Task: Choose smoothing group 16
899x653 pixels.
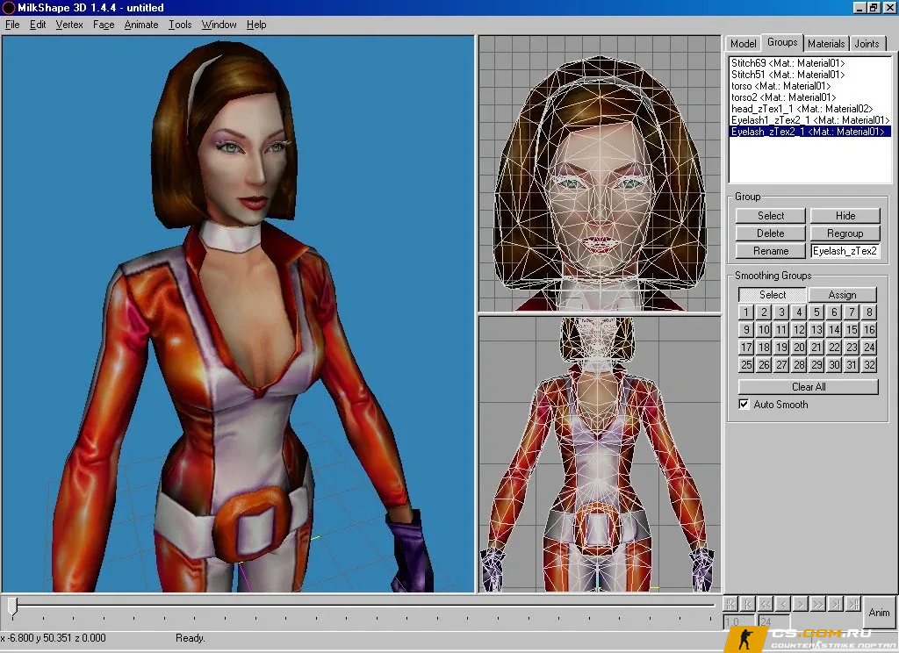Action: pos(869,330)
